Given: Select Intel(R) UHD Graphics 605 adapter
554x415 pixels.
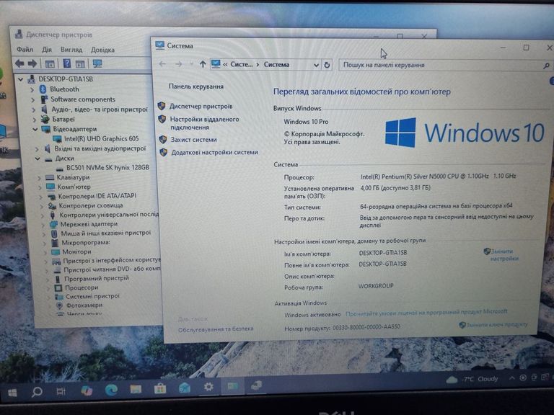Looking at the screenshot, I should tap(102, 138).
